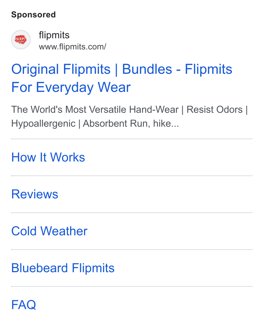Select the flipmits advertiser name
This screenshot has width=264, height=323.
click(x=54, y=35)
